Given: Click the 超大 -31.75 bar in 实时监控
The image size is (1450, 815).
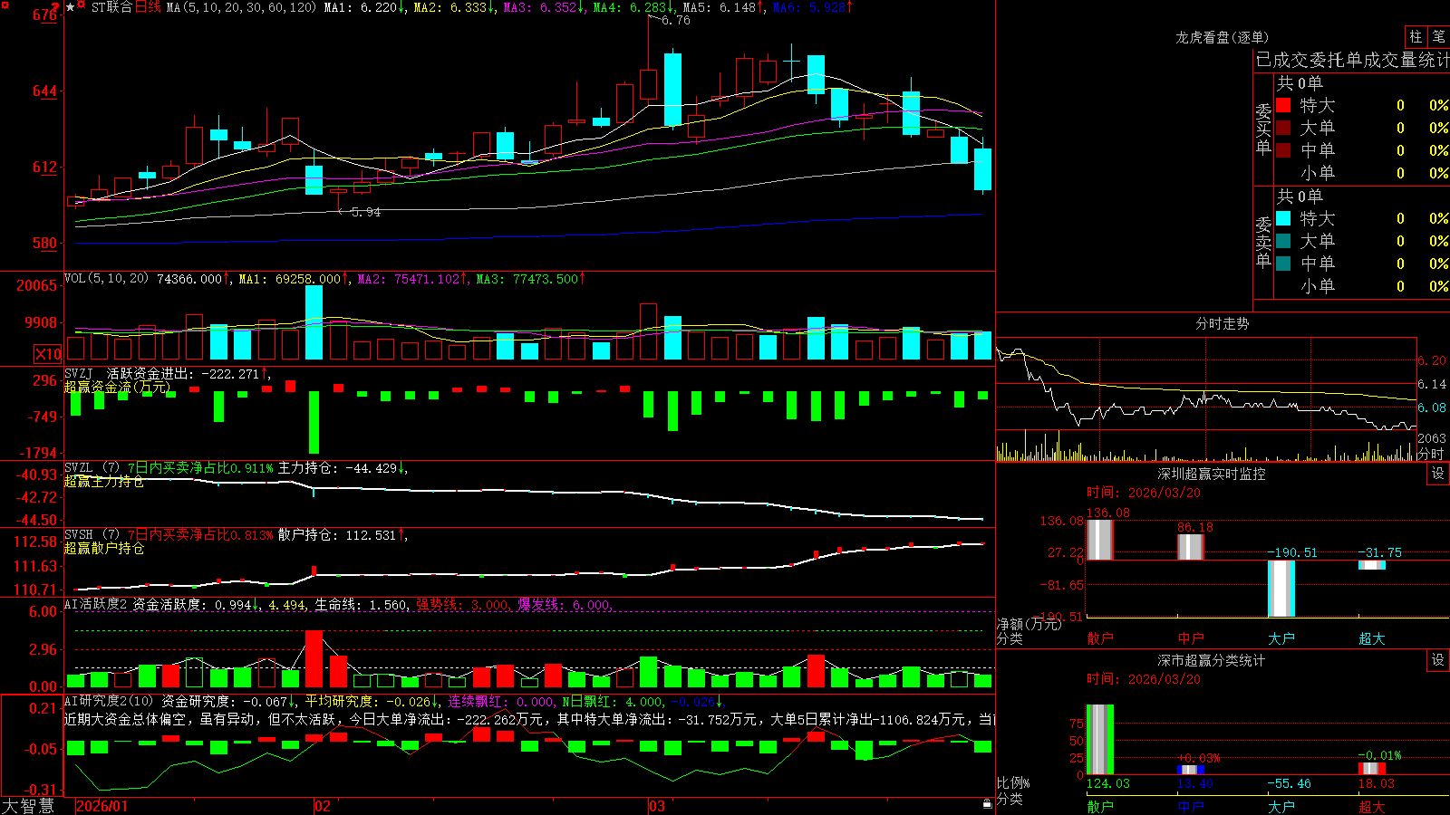Looking at the screenshot, I should click(x=1372, y=565).
